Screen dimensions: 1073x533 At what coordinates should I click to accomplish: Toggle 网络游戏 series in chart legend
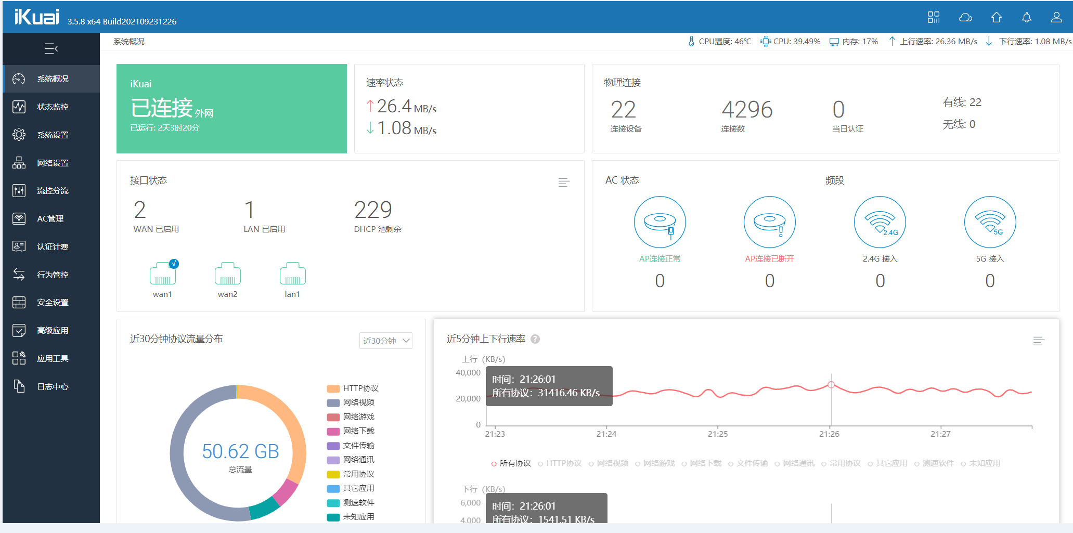(x=655, y=463)
